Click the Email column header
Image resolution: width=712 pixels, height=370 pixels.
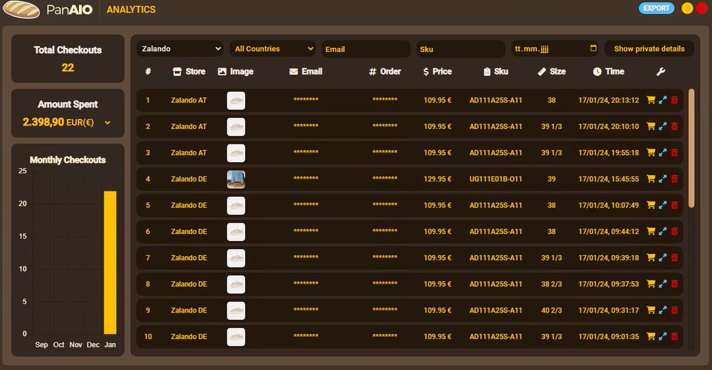[x=306, y=72]
